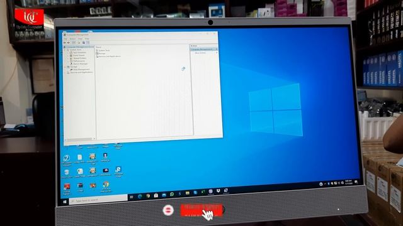The image size is (403, 226).
Task: Click the Forward arrow in the toolbar
Action: tap(69, 43)
